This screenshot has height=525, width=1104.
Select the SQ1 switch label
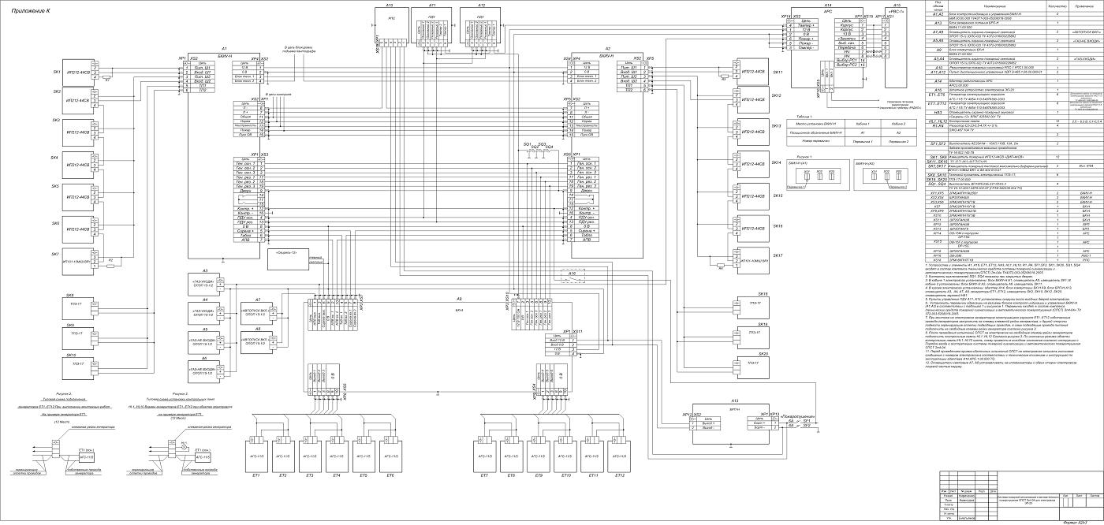click(527, 145)
